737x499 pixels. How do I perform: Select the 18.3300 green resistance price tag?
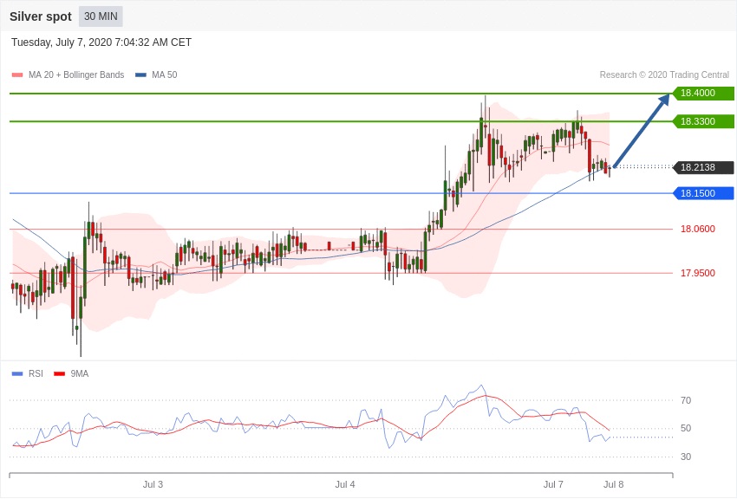[x=702, y=121]
